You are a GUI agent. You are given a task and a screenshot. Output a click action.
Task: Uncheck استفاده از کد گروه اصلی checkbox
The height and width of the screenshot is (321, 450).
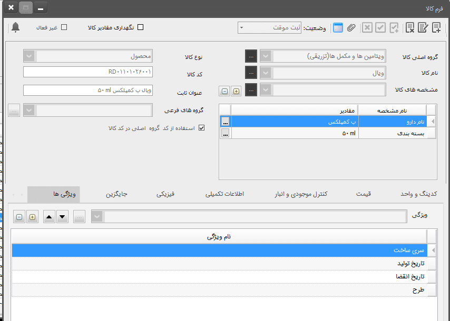pyautogui.click(x=202, y=128)
